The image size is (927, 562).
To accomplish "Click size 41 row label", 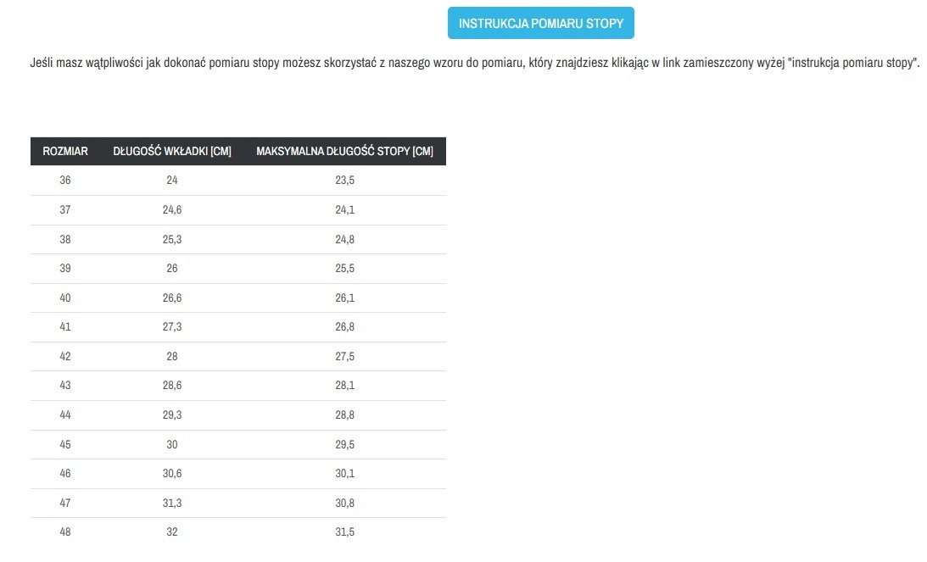I will (65, 327).
